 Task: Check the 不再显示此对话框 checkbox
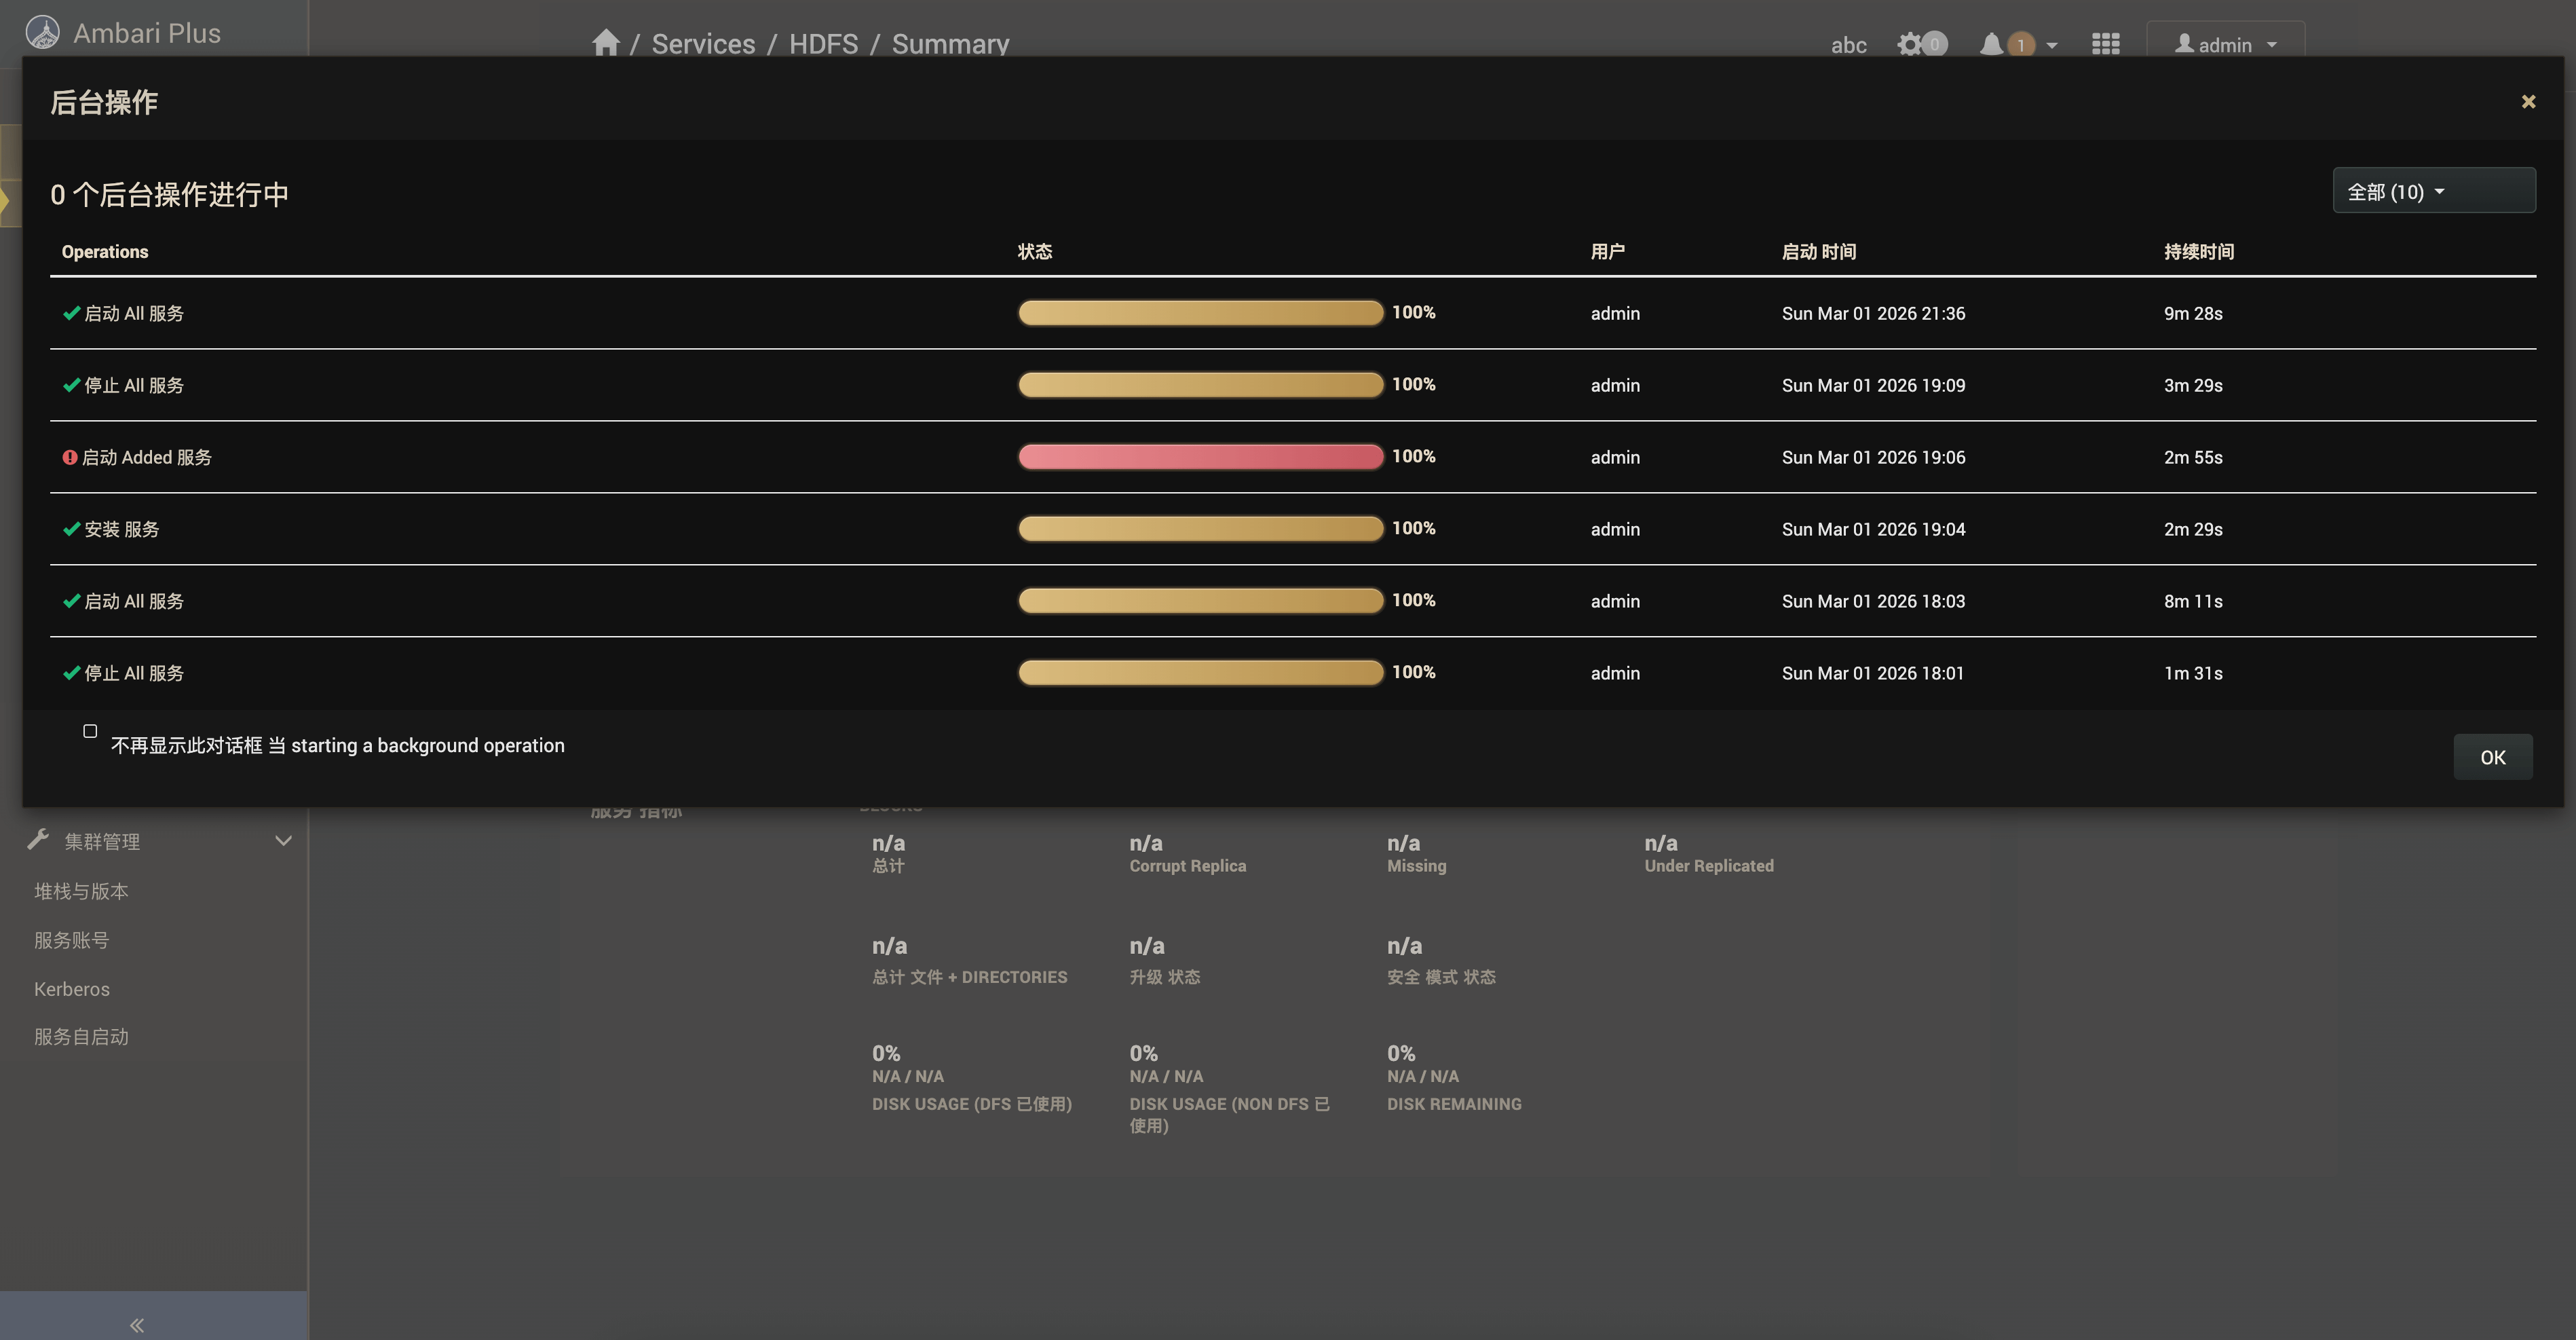click(90, 731)
